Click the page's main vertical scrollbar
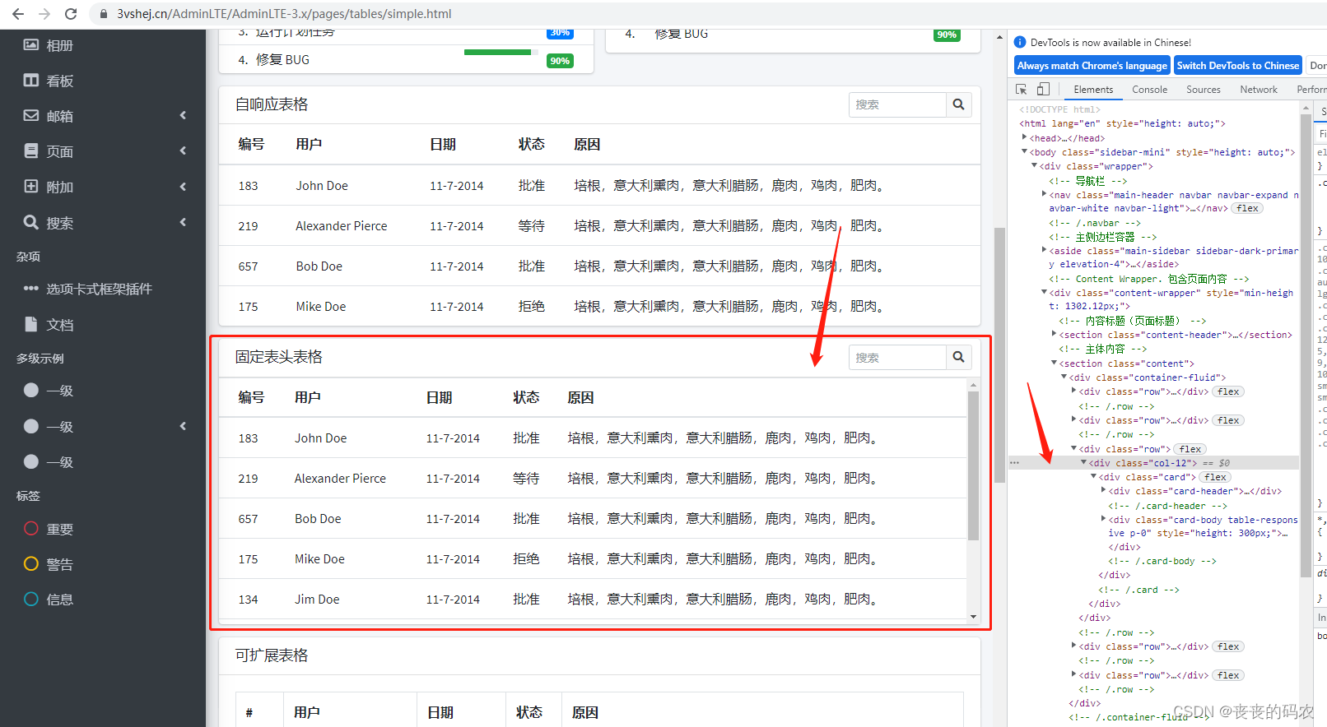 pyautogui.click(x=1000, y=354)
